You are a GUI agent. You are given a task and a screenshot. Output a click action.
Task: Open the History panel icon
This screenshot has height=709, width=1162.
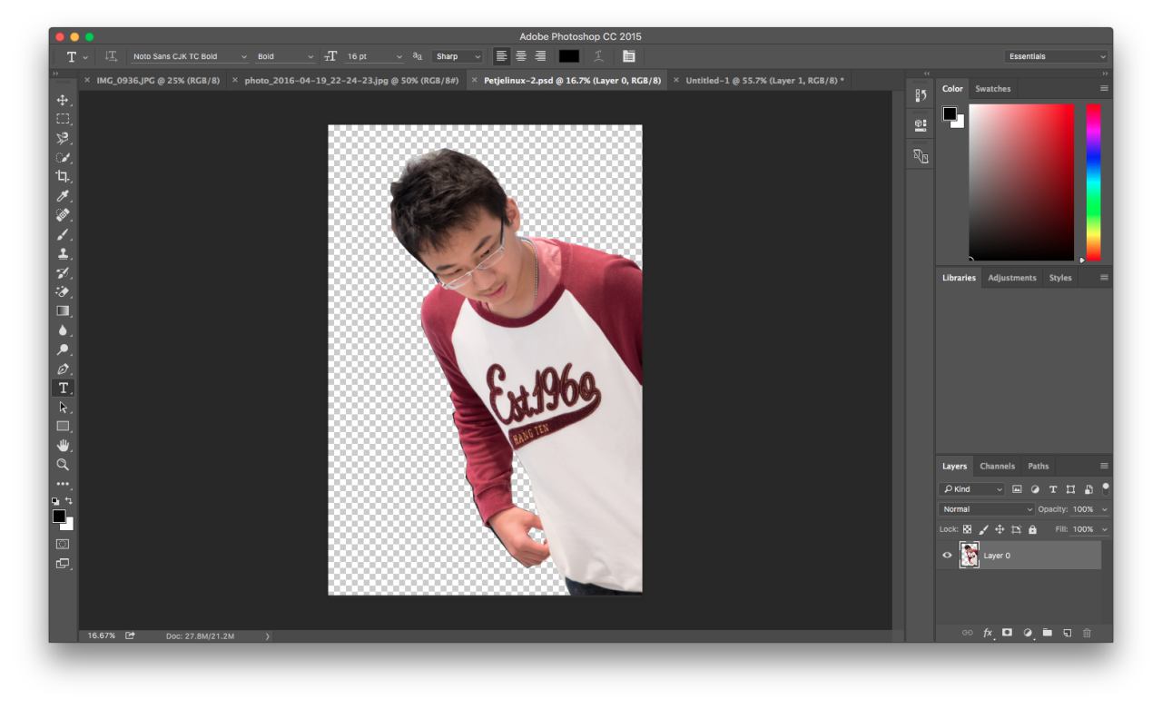pyautogui.click(x=921, y=95)
